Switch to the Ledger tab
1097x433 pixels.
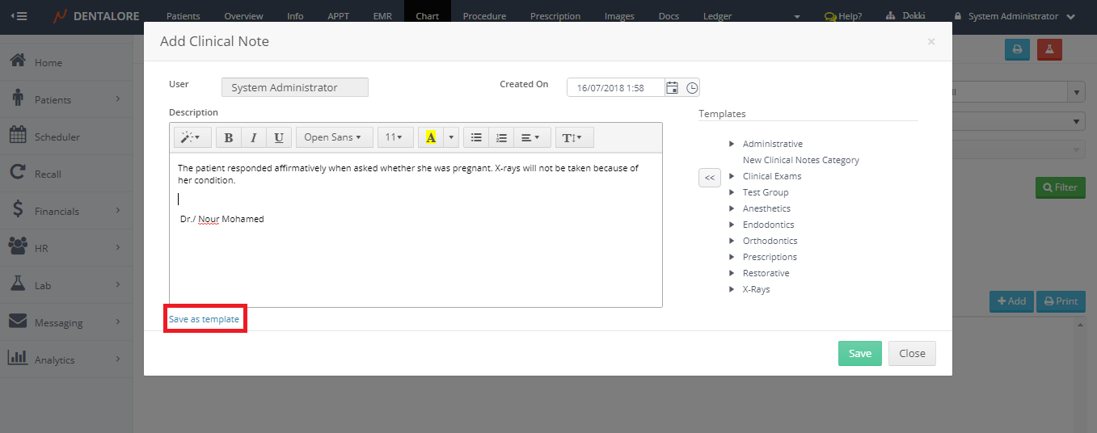(717, 16)
